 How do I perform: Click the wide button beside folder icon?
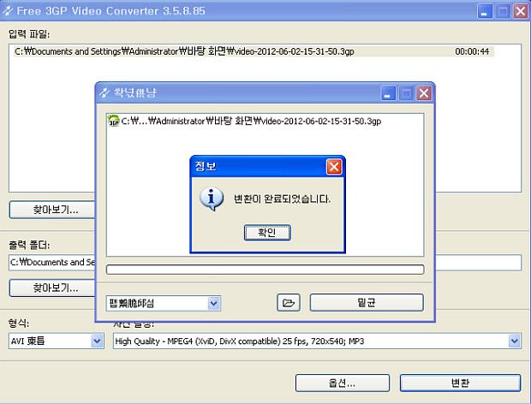click(x=367, y=302)
